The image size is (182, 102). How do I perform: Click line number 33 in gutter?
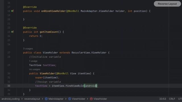[x=9, y=86]
